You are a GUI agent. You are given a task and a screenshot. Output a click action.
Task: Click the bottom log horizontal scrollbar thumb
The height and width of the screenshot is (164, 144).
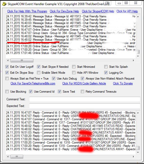coord(17,157)
